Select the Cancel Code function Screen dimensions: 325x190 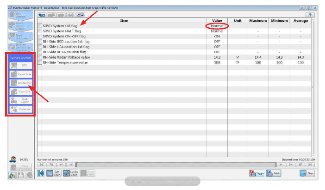pos(19,74)
